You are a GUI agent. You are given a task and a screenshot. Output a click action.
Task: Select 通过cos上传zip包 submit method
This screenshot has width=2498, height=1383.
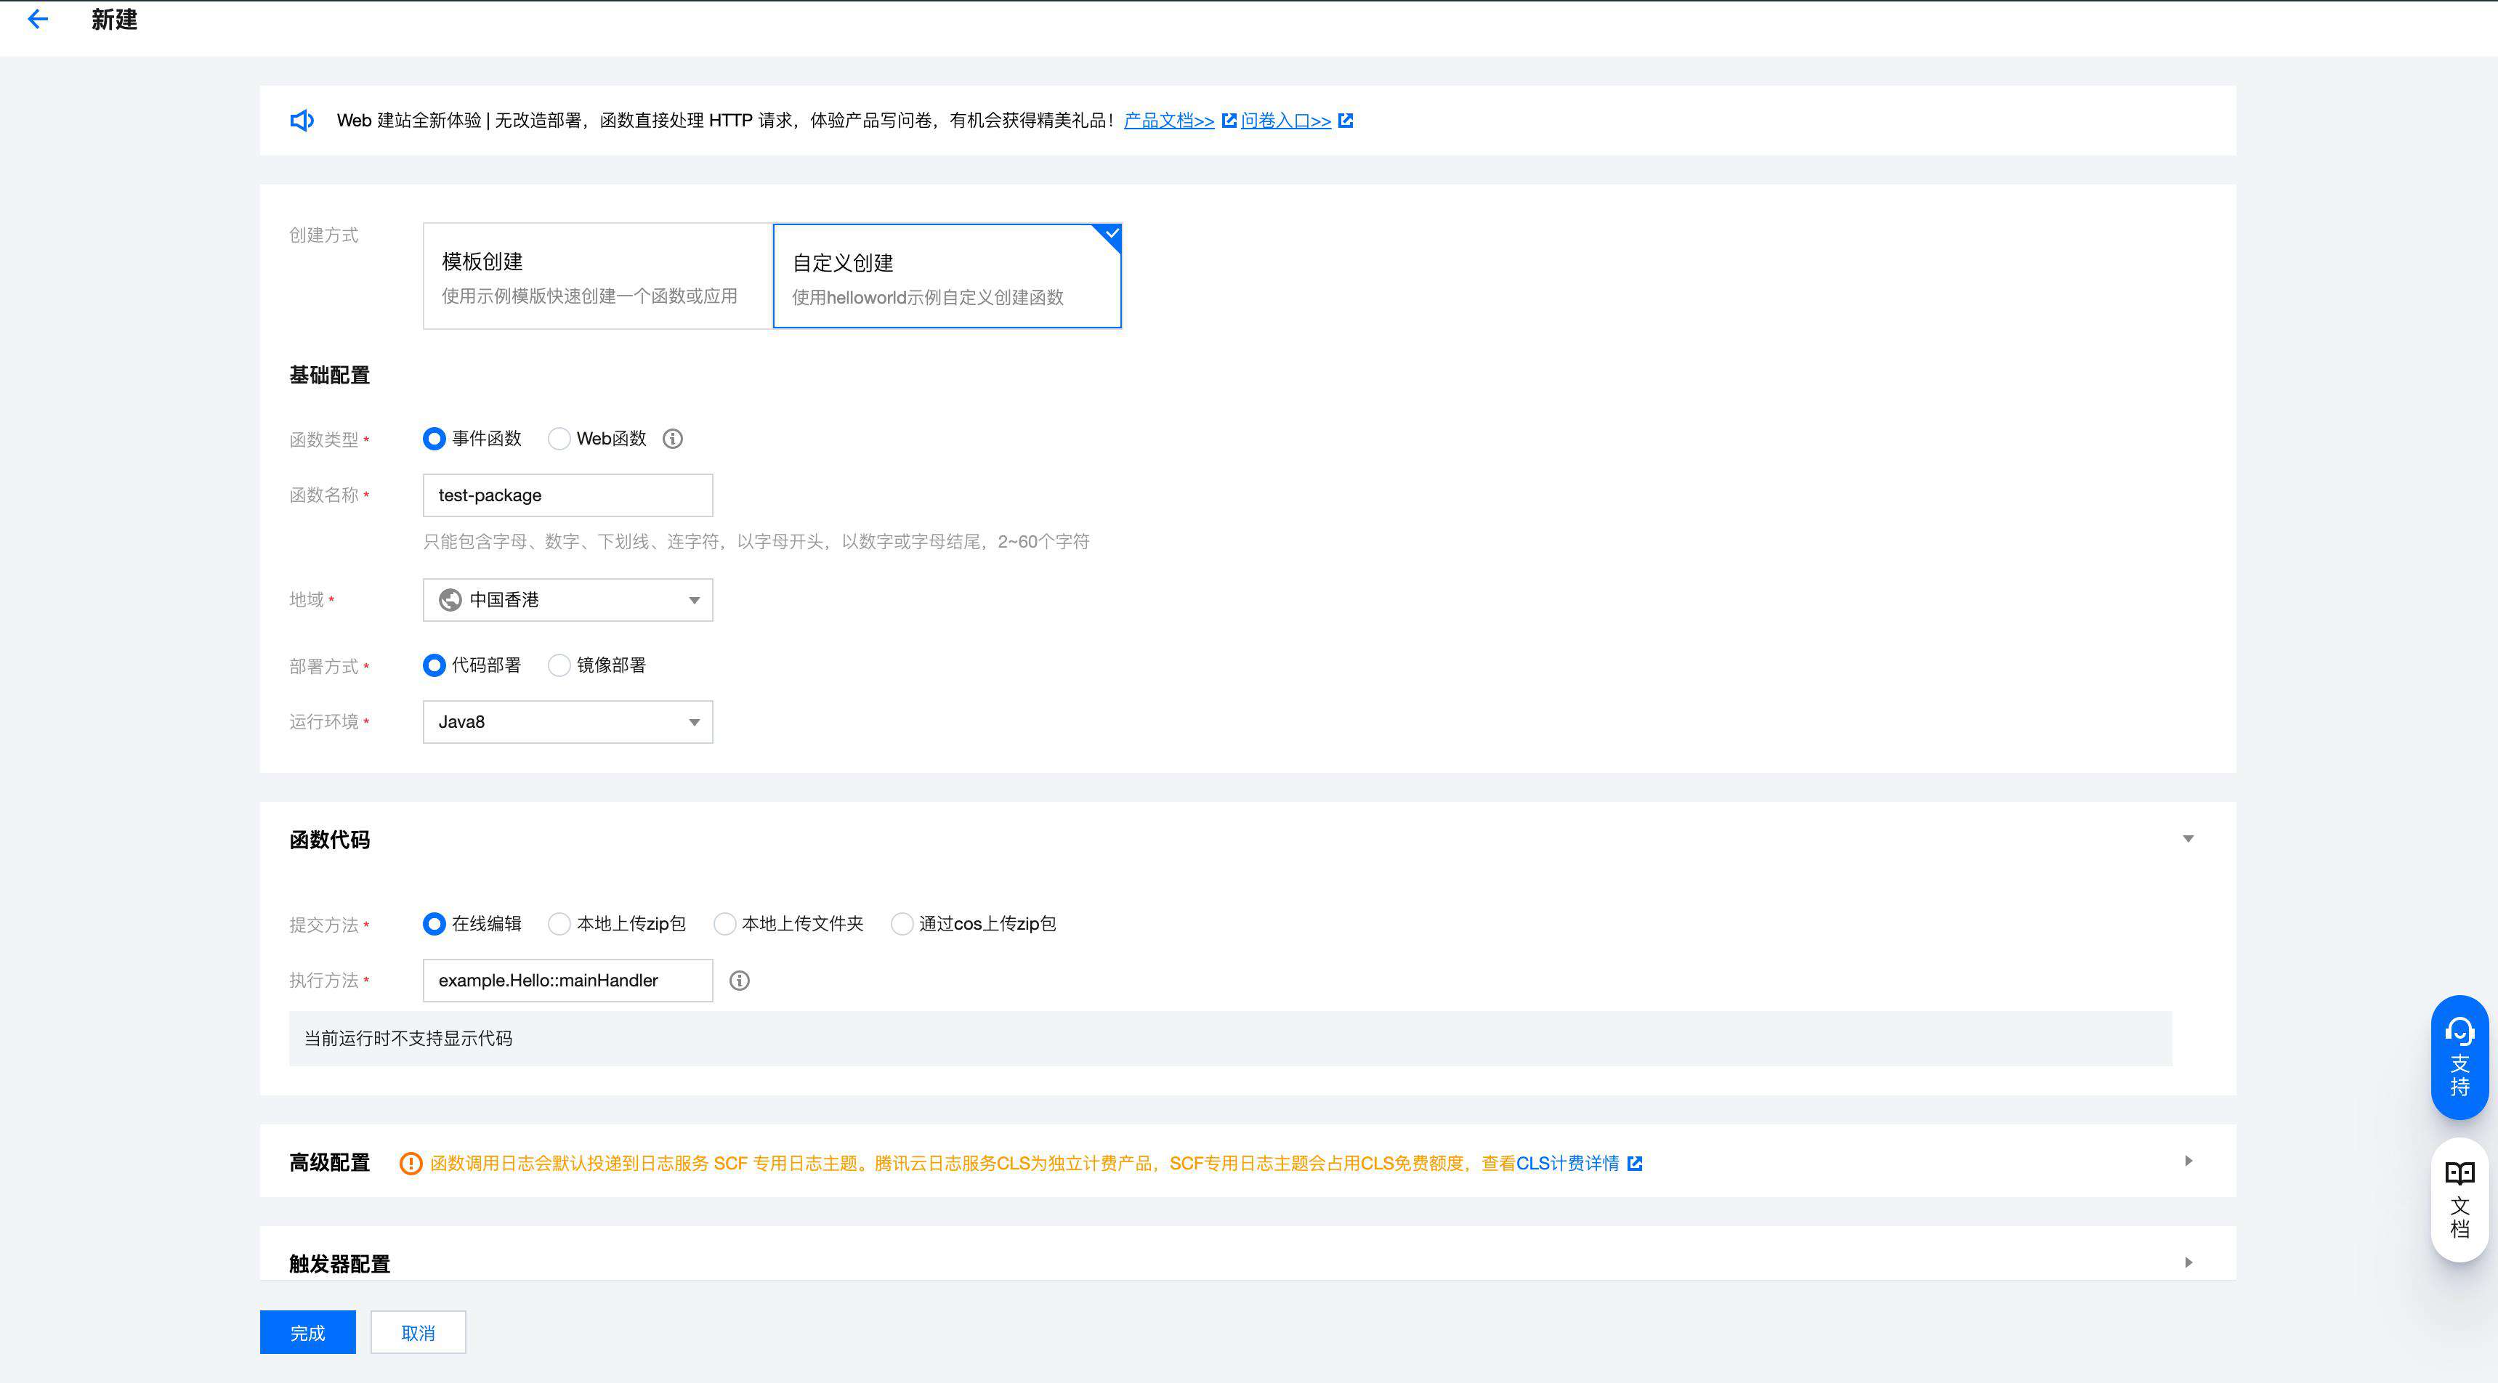click(902, 924)
